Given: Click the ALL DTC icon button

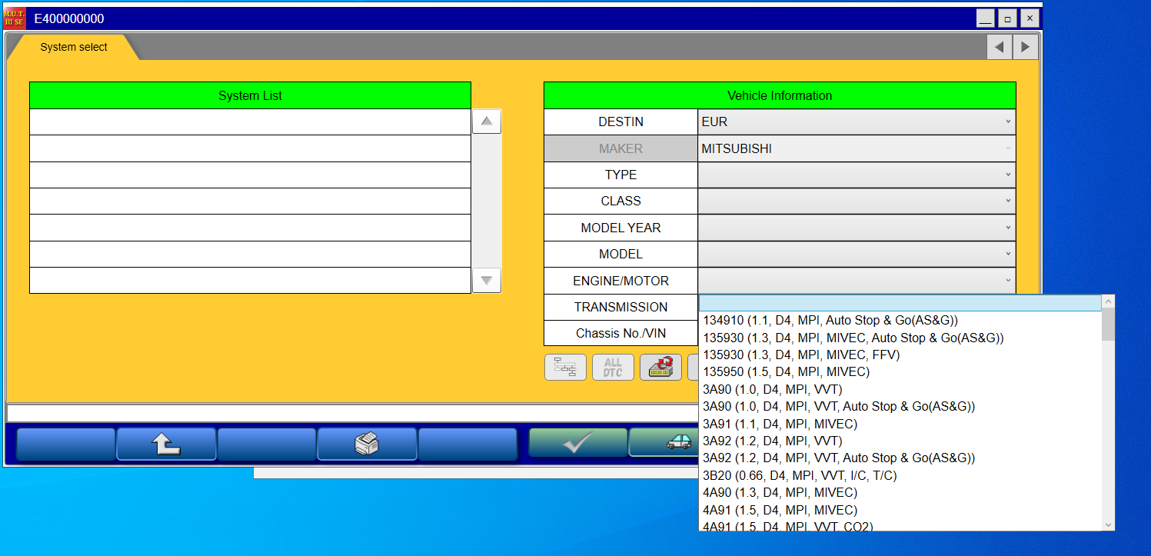Looking at the screenshot, I should coord(613,367).
